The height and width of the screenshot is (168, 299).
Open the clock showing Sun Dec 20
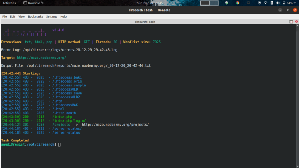[x=149, y=3]
